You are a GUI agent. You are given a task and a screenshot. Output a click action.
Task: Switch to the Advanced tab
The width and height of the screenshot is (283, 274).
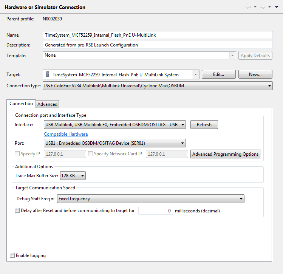tap(47, 104)
